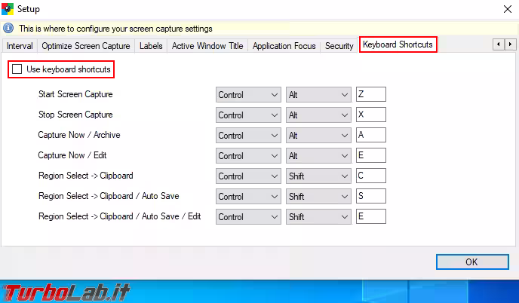The image size is (519, 303).
Task: Go to the Application Focus tab
Action: click(x=284, y=46)
